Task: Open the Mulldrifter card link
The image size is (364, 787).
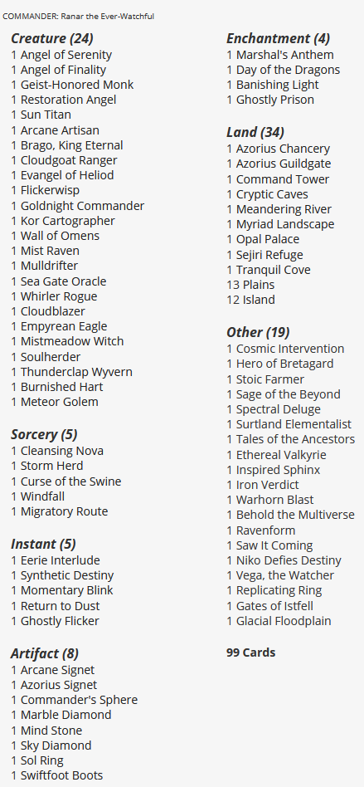Action: [49, 266]
